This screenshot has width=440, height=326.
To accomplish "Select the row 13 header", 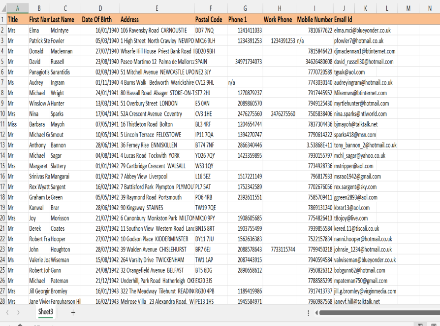I will (3, 145).
